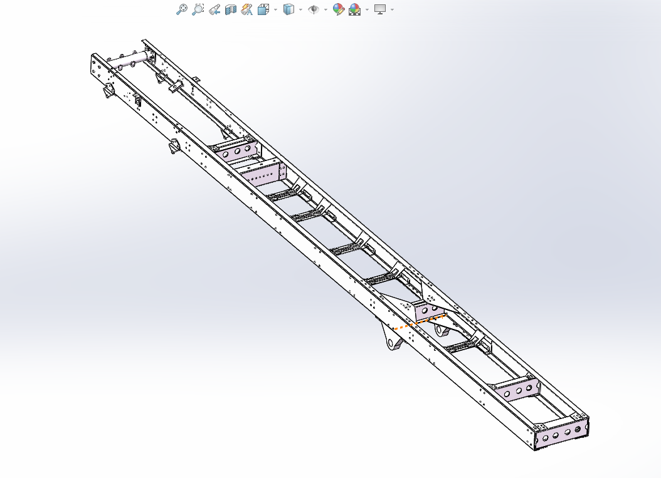Expand the Hide/Show Items dropdown arrow
The width and height of the screenshot is (661, 478).
click(x=325, y=9)
